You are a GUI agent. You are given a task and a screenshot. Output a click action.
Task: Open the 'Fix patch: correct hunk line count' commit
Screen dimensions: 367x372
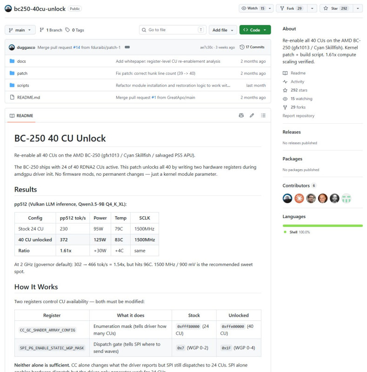click(155, 73)
